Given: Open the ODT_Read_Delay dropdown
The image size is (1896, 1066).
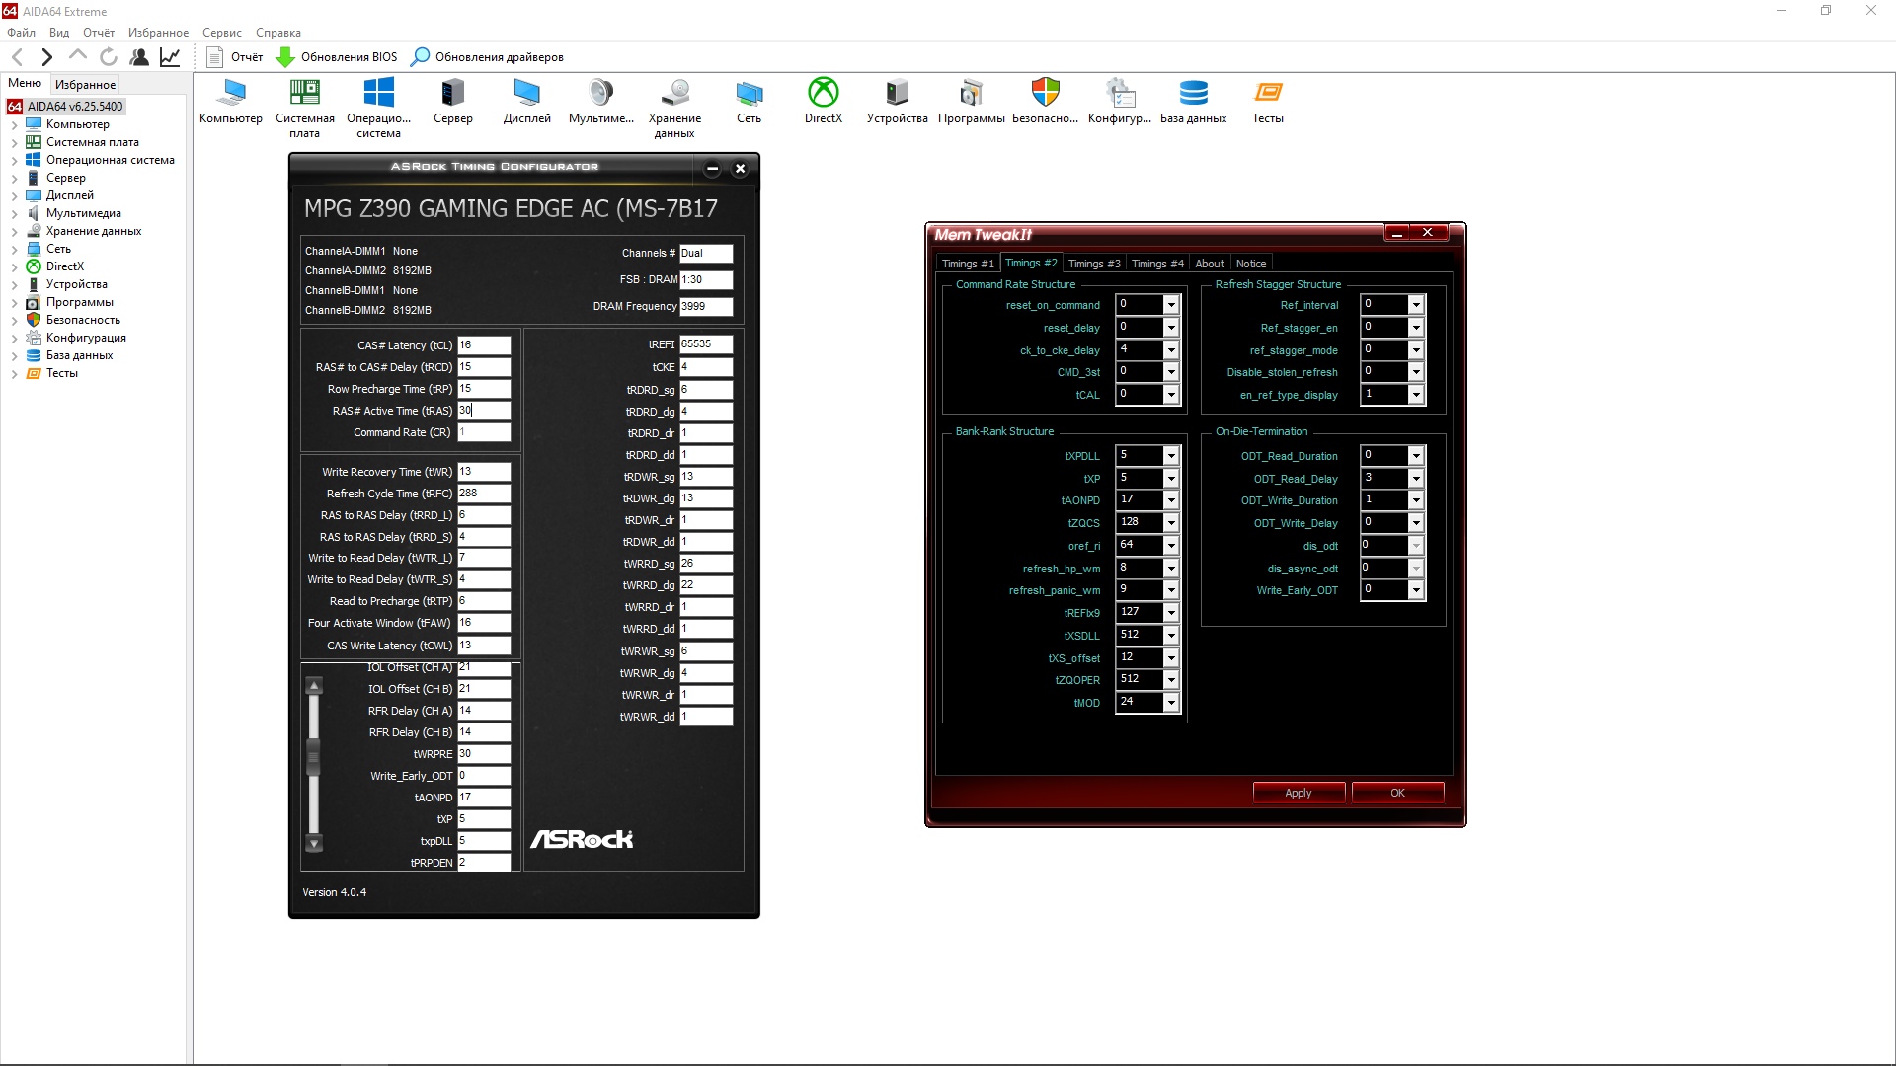Looking at the screenshot, I should [x=1416, y=479].
